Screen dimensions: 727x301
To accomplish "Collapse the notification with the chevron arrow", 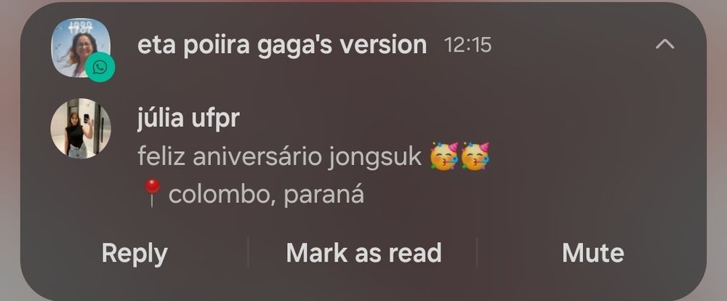I will point(665,44).
